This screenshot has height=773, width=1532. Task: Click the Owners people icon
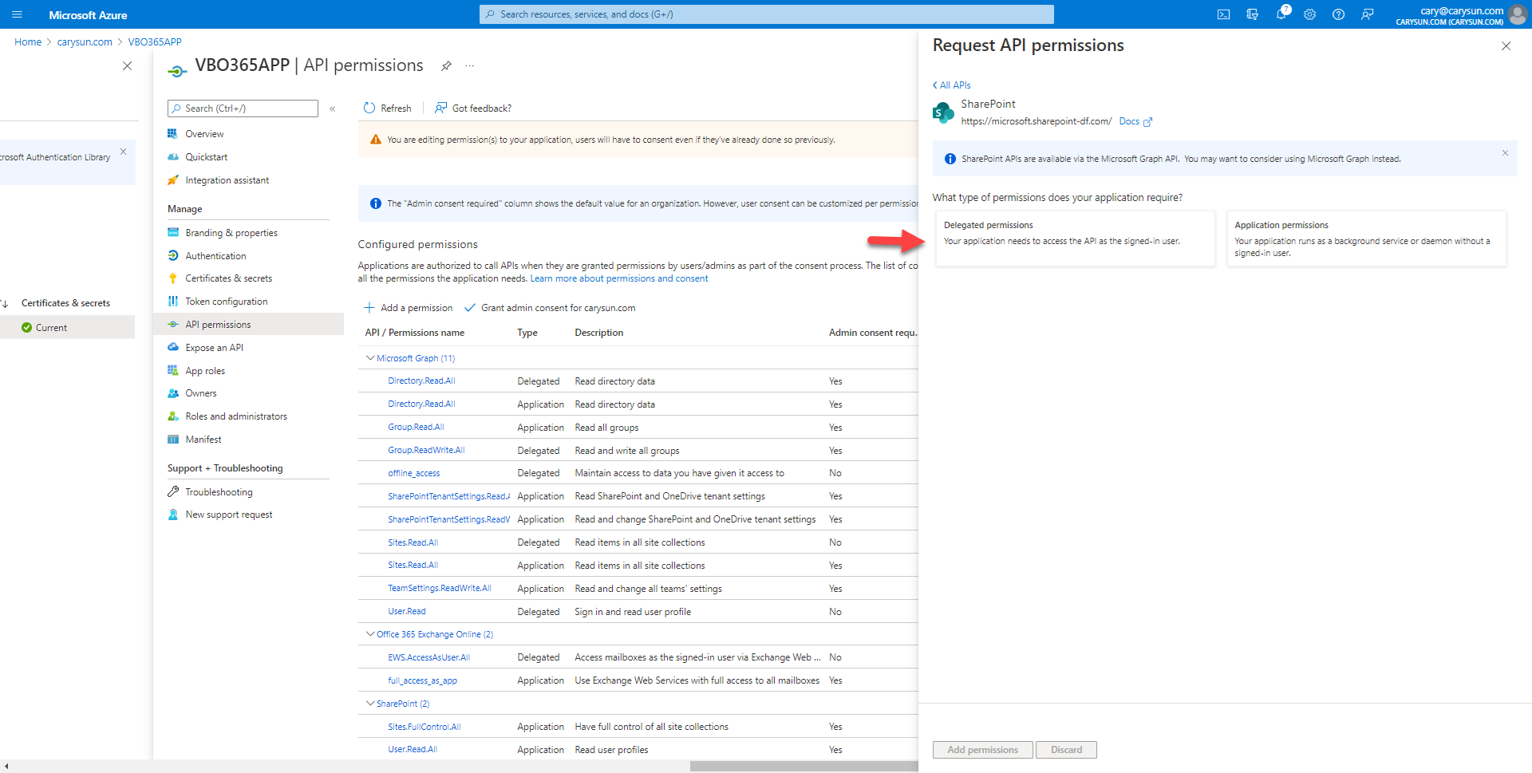tap(172, 392)
